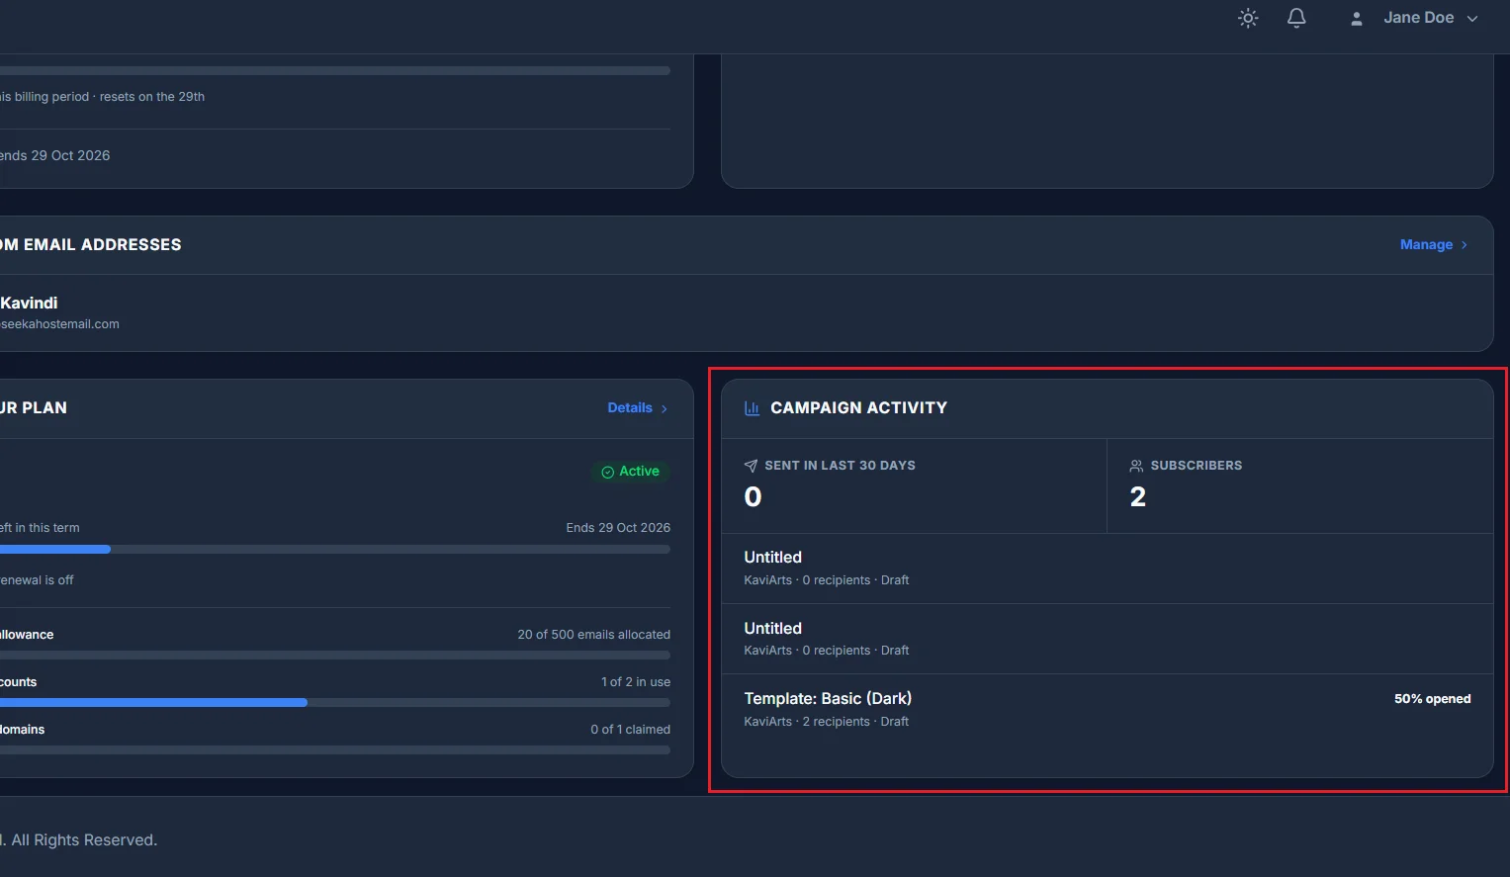Click the Active plan status badge
This screenshot has width=1510, height=877.
[631, 472]
